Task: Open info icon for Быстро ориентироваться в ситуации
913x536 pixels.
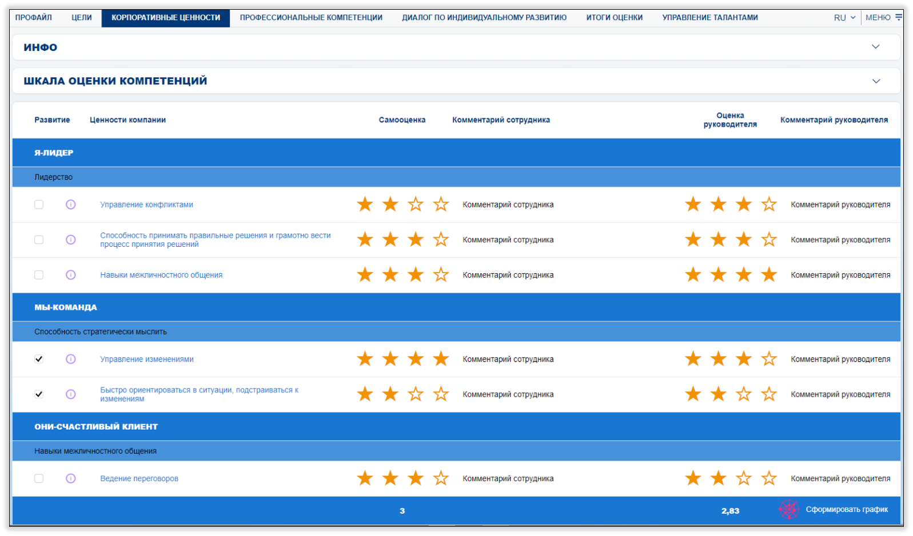Action: coord(71,394)
